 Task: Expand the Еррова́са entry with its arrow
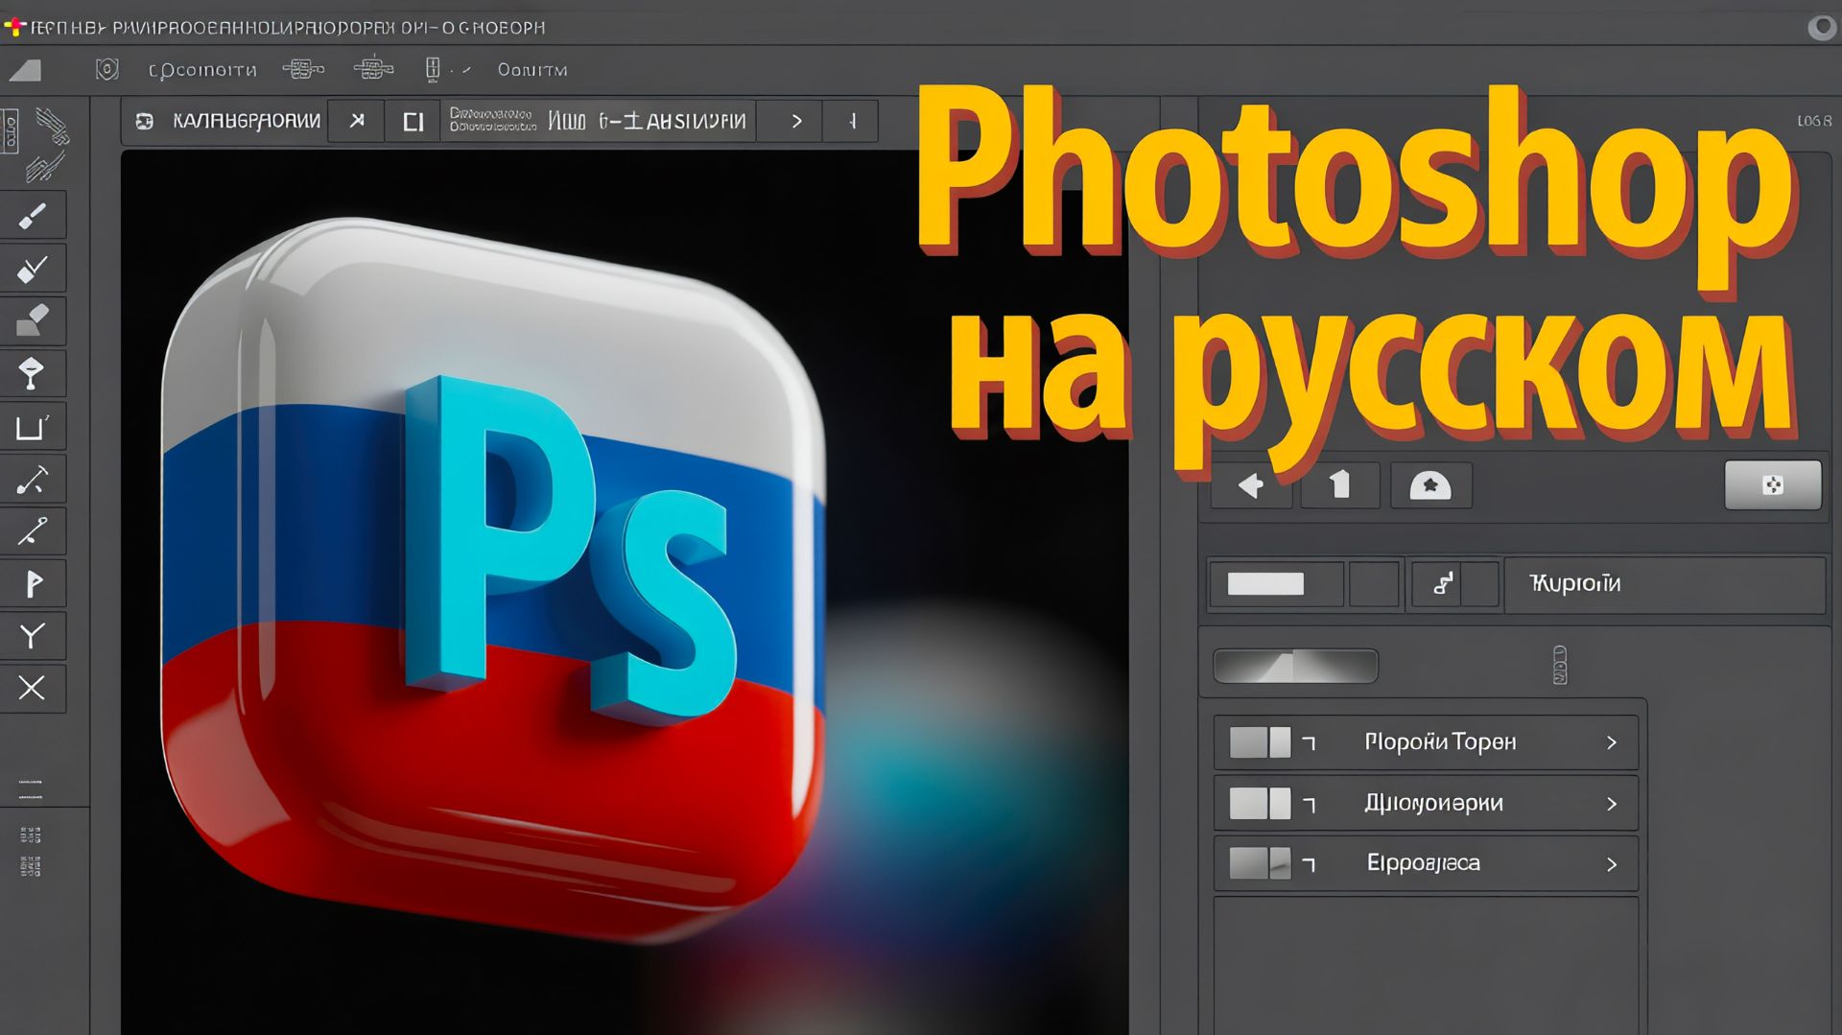tap(1612, 863)
